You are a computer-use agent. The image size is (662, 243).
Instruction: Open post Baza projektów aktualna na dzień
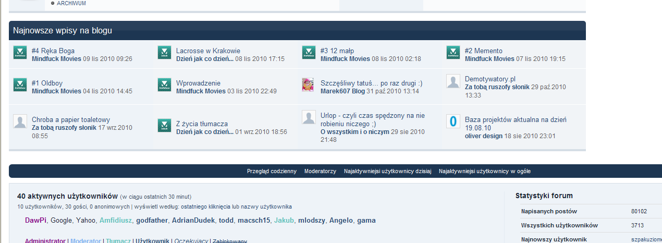(516, 124)
